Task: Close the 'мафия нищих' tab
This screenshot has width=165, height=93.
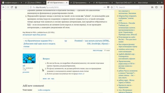Action: [21, 3]
